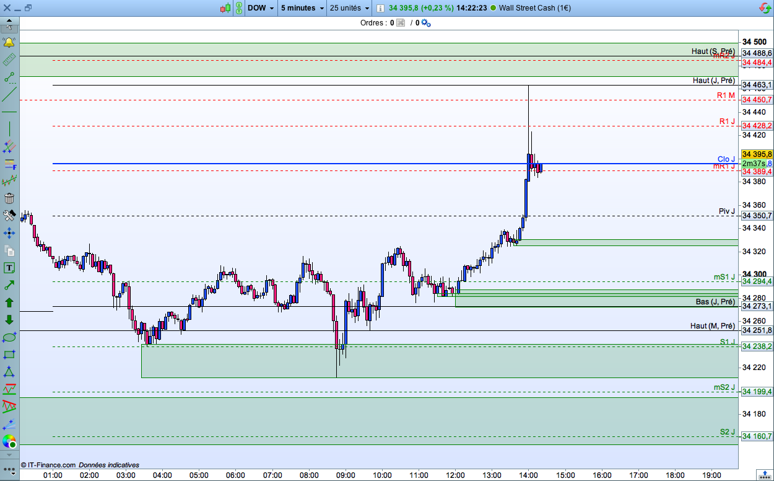This screenshot has height=481, width=774.
Task: Open the 5 minutes timeframe dropdown
Action: (x=302, y=8)
